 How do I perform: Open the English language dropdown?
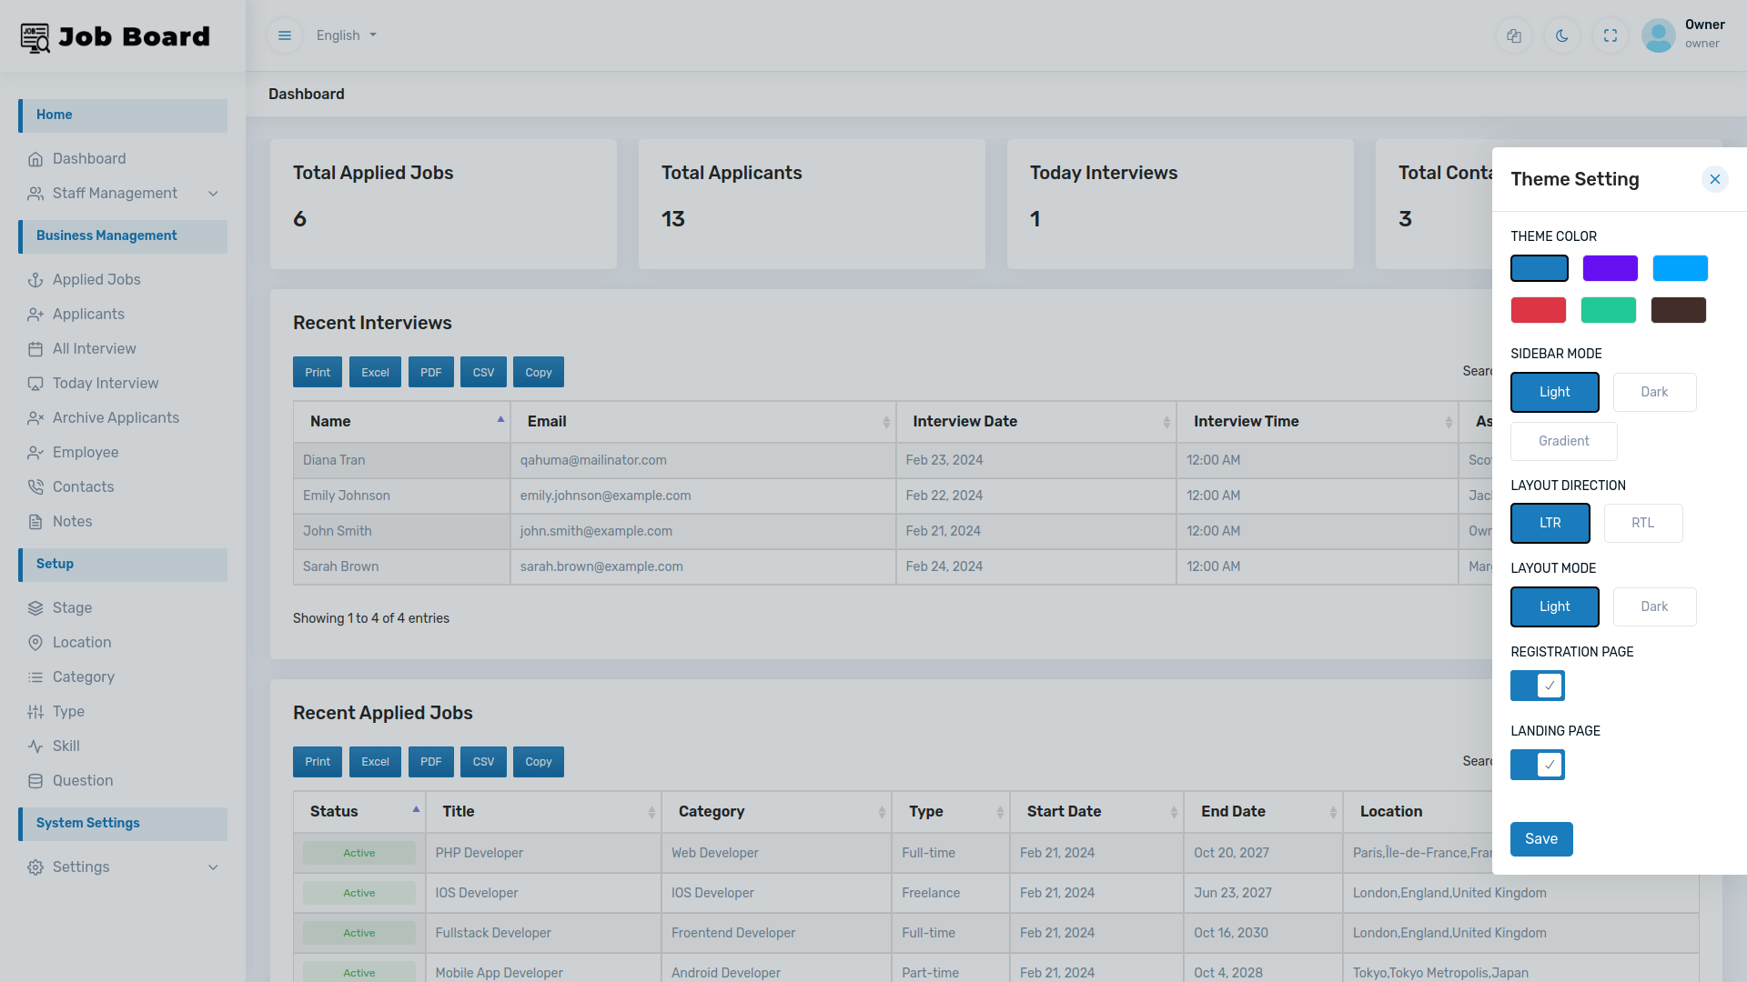(345, 35)
